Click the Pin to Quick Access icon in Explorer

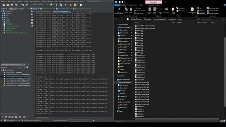[119, 10]
